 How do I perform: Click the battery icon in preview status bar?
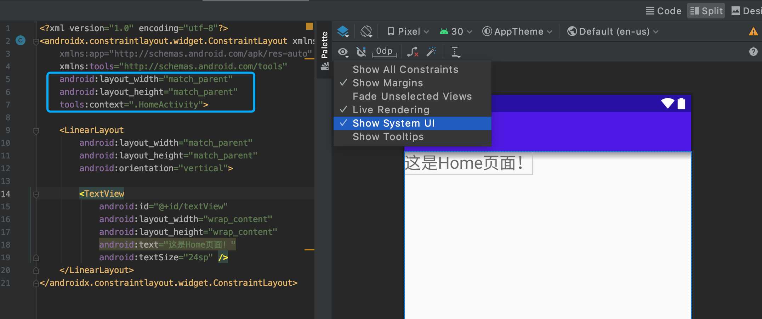pyautogui.click(x=681, y=104)
